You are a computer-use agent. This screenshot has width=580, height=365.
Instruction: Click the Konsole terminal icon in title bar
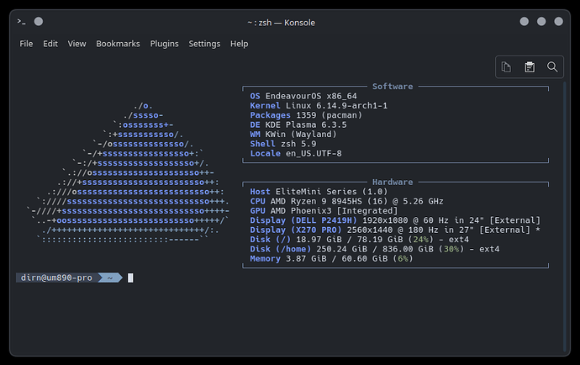[x=22, y=22]
